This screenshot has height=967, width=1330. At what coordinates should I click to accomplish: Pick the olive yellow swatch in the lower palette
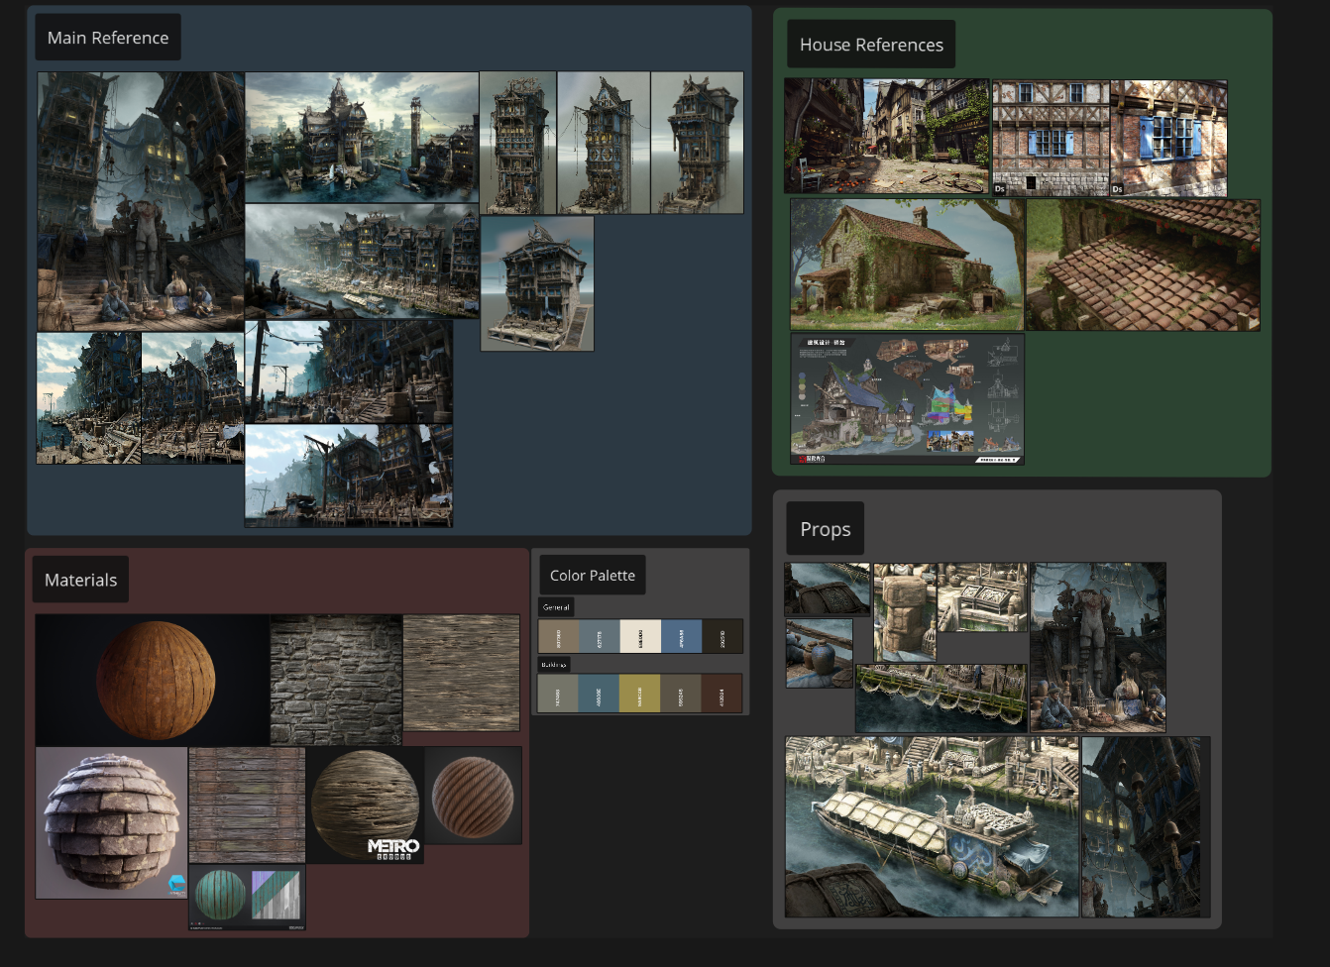[x=640, y=694]
